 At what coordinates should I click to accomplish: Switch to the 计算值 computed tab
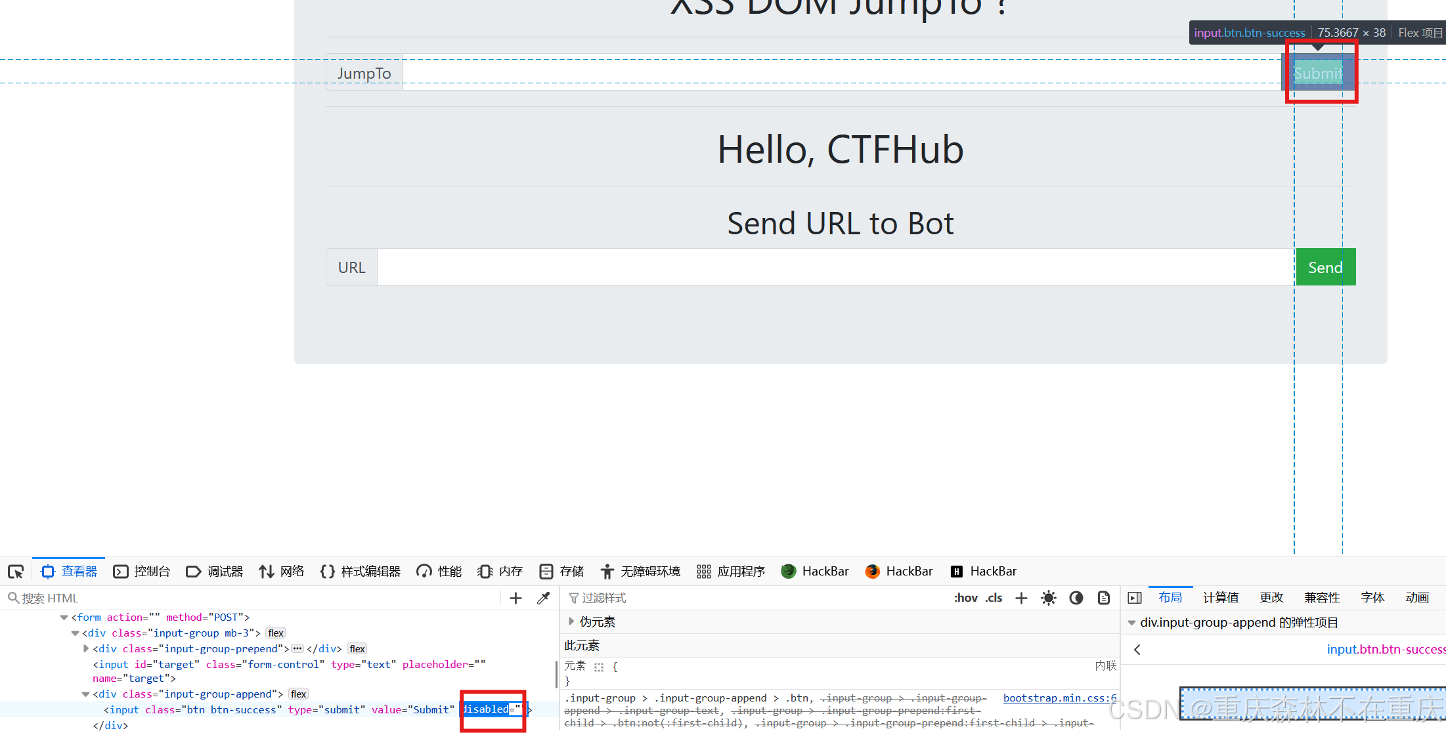click(x=1221, y=598)
